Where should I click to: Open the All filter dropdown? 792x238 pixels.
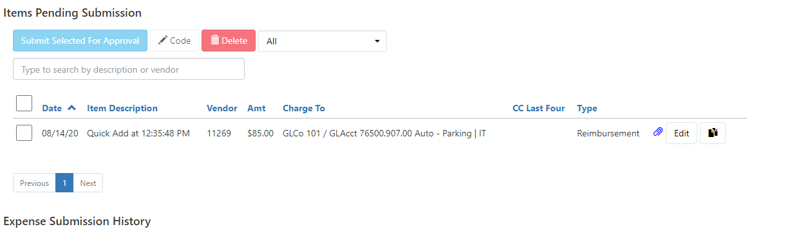323,41
